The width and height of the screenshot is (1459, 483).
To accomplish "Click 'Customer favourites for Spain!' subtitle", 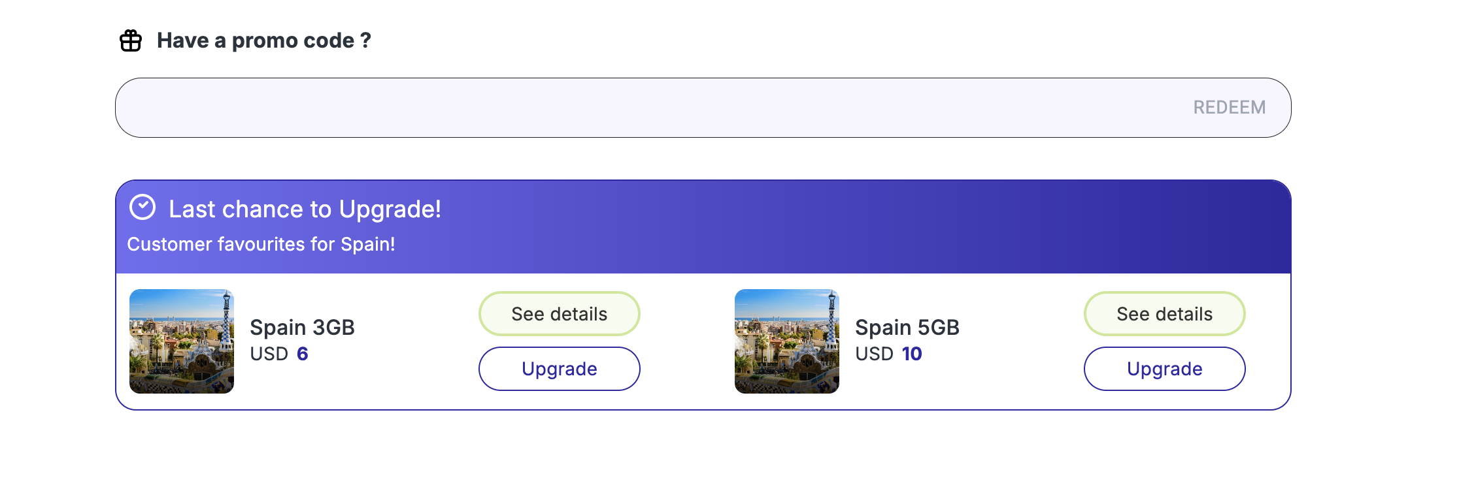I will pyautogui.click(x=261, y=244).
